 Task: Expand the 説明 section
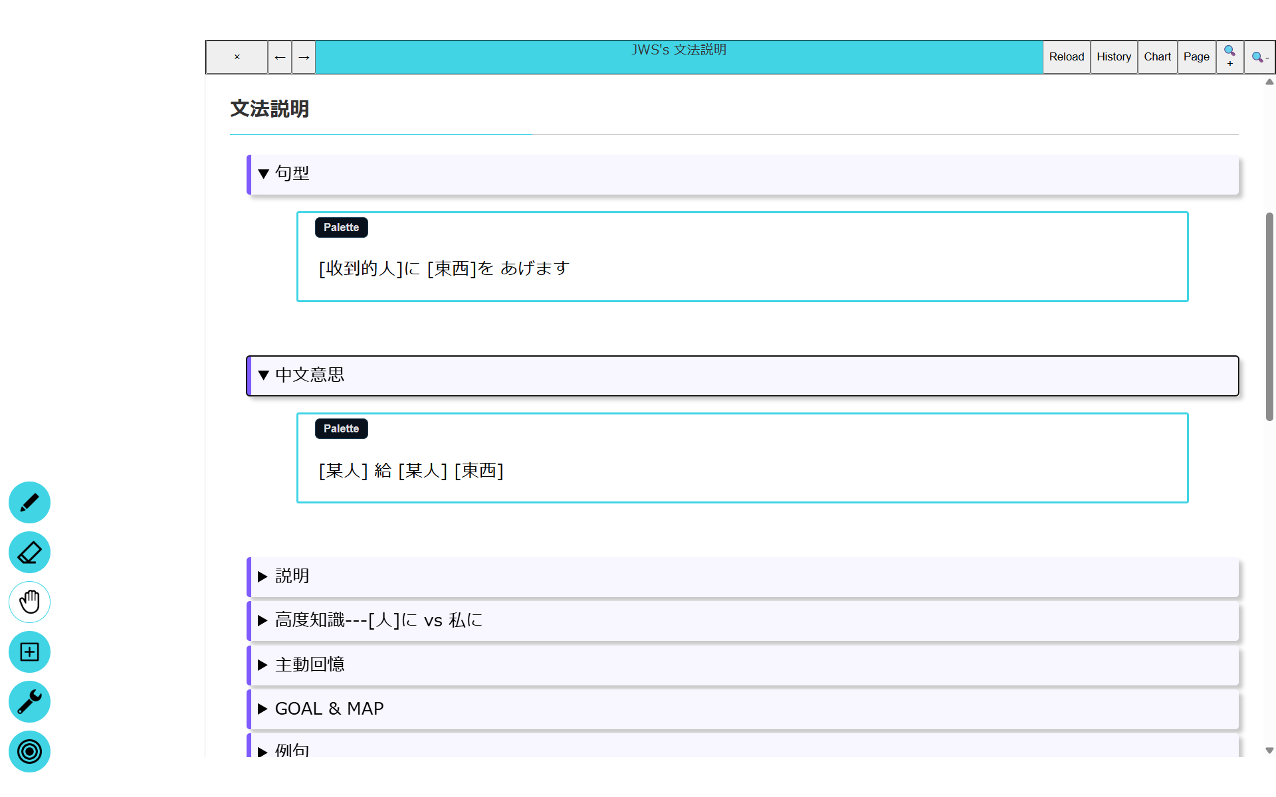(x=292, y=576)
